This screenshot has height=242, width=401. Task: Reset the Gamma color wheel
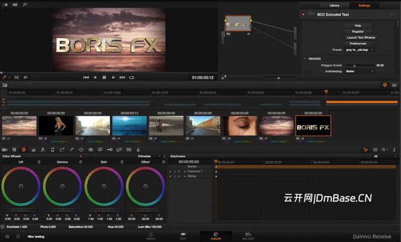click(80, 162)
